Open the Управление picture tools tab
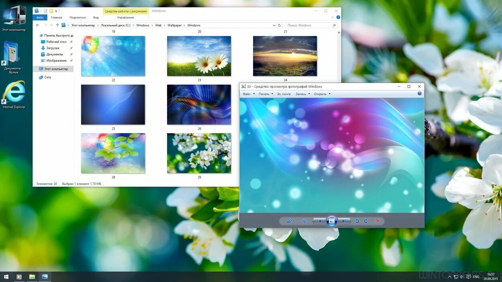Screen dimensions: 502x282 pyautogui.click(x=126, y=18)
